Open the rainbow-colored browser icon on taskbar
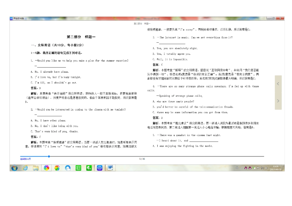Viewport: 292px width, 206px height. (57, 168)
